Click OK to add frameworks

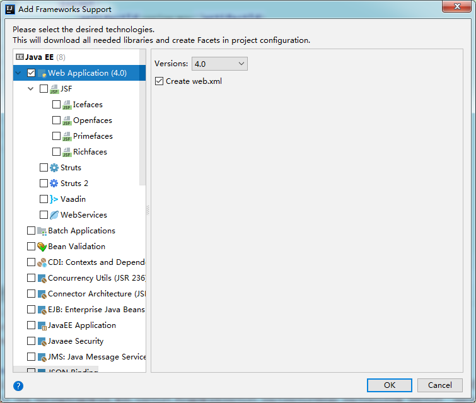[x=390, y=385]
